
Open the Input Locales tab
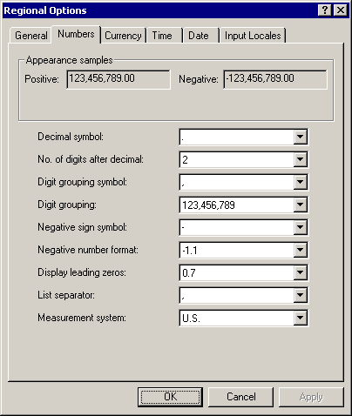[253, 36]
